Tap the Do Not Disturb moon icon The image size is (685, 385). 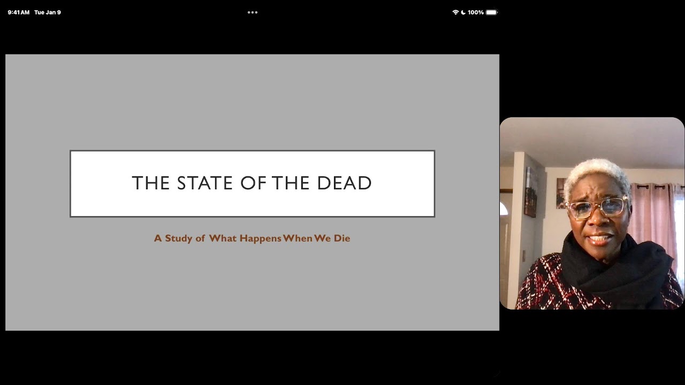pyautogui.click(x=463, y=12)
